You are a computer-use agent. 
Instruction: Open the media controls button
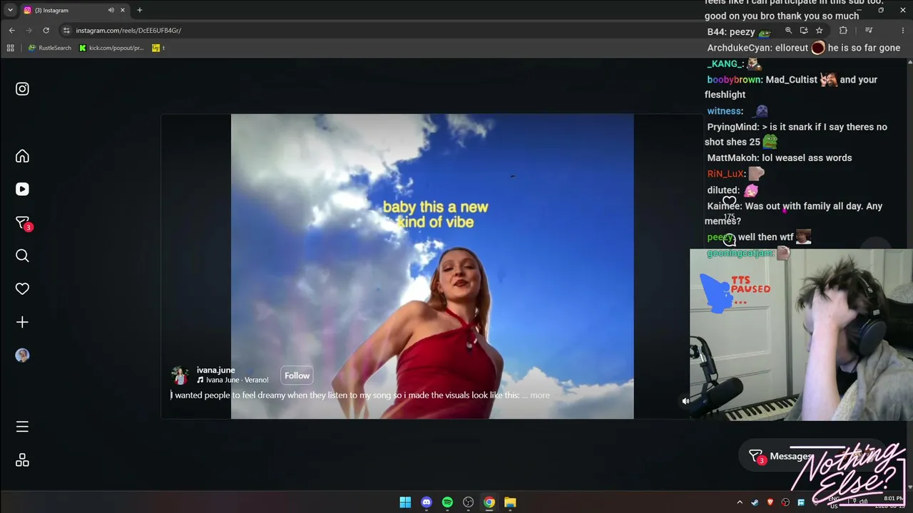tap(869, 31)
